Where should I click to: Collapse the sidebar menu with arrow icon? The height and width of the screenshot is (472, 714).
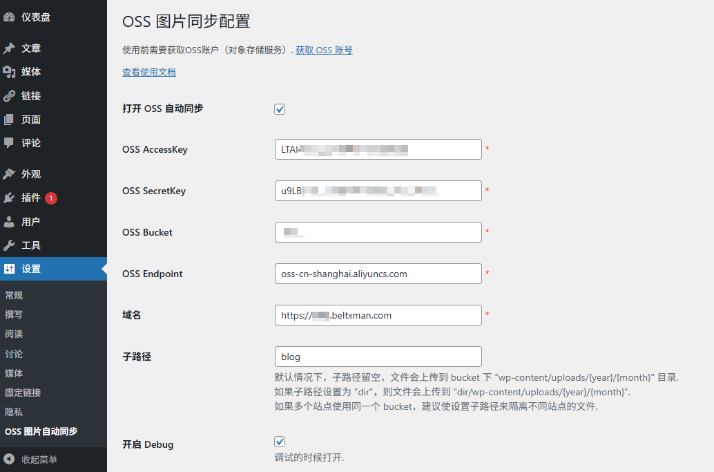[9, 460]
